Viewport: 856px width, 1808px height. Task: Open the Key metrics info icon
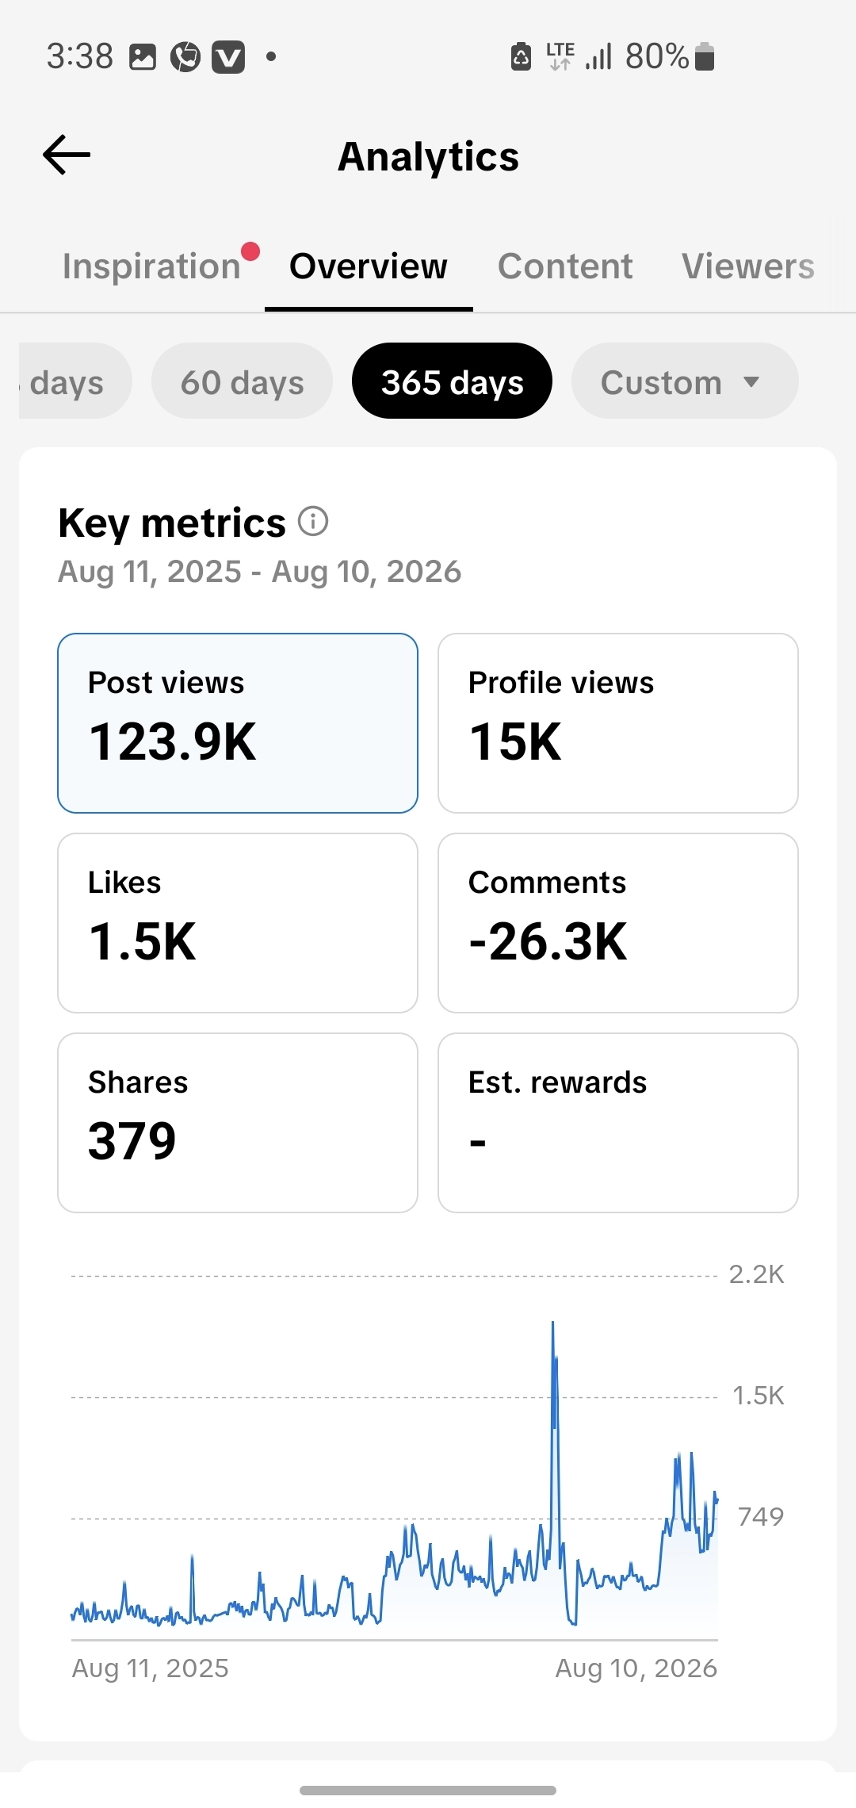[313, 522]
